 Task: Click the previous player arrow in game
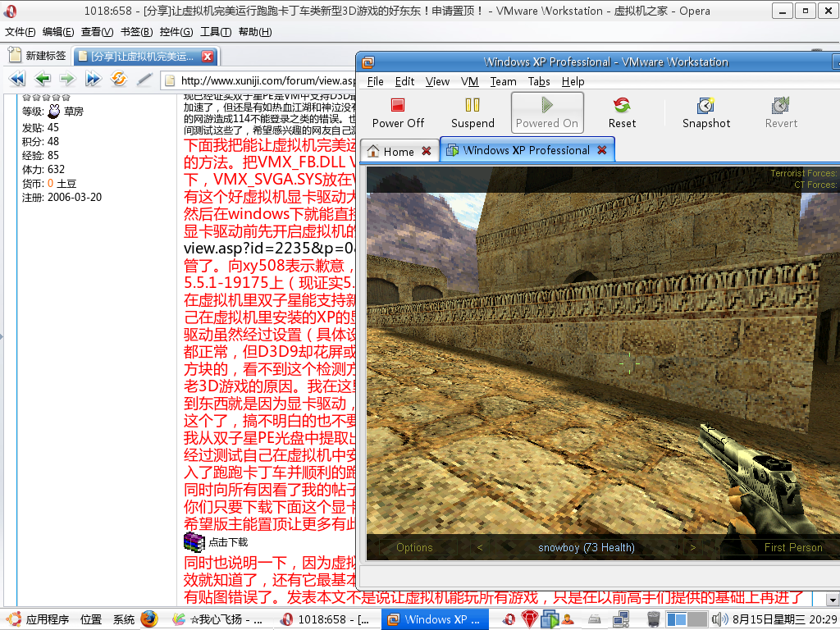pos(480,547)
